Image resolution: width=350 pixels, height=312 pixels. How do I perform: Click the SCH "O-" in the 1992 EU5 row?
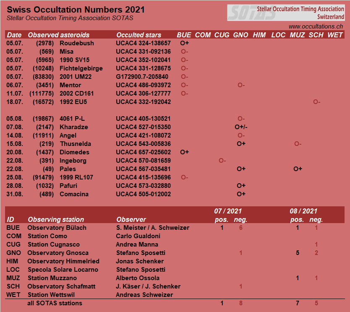317,102
